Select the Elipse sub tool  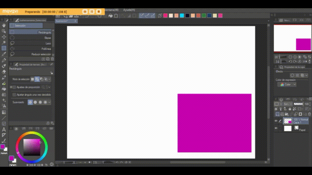(x=30, y=38)
